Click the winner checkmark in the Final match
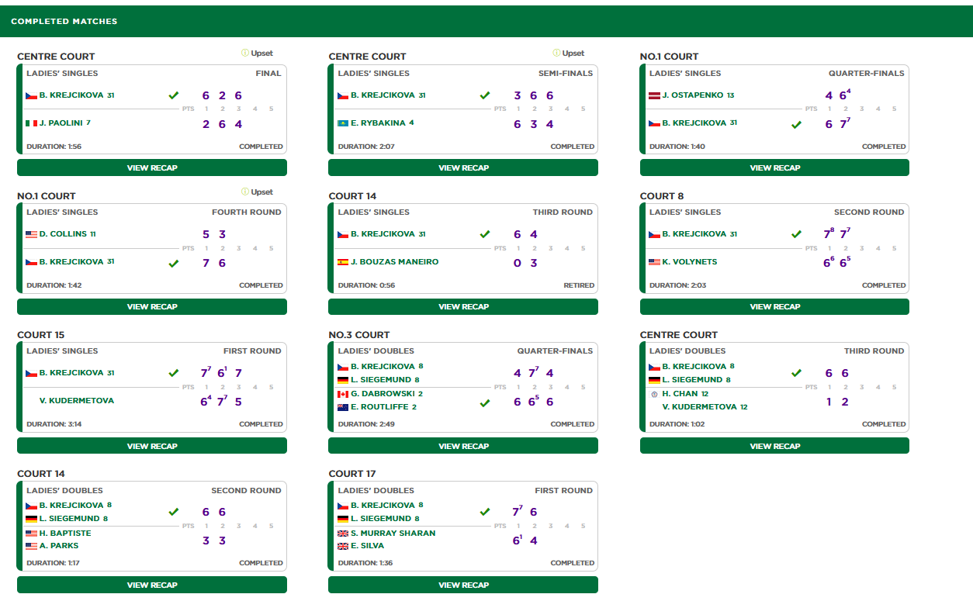 (x=174, y=95)
